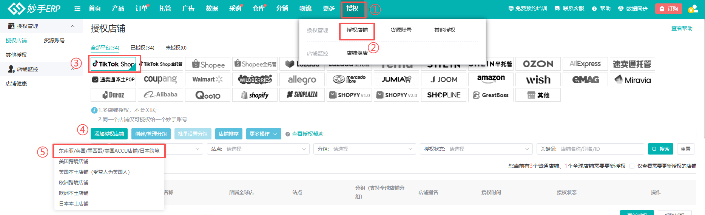
Task: Click the Coupang platform tile
Action: (x=160, y=79)
